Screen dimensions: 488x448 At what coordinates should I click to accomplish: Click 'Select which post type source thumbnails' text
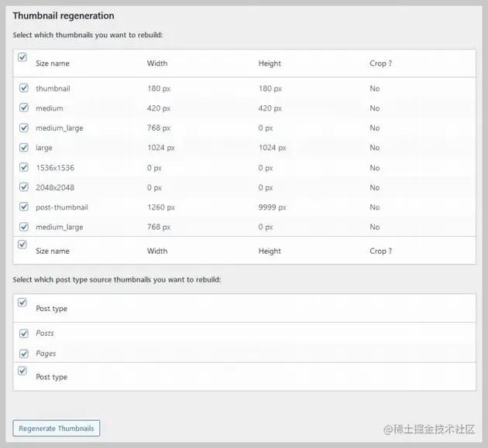click(117, 279)
